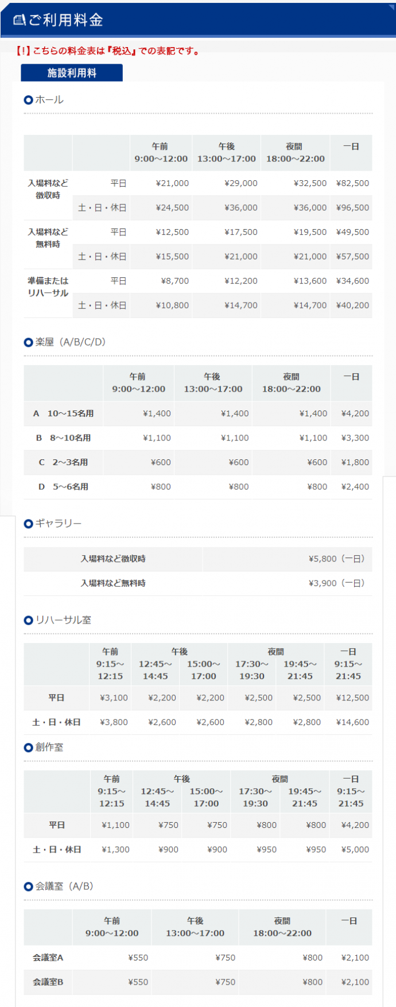Click the circle bullet icon next to ホール
The width and height of the screenshot is (396, 1007).
coord(28,100)
